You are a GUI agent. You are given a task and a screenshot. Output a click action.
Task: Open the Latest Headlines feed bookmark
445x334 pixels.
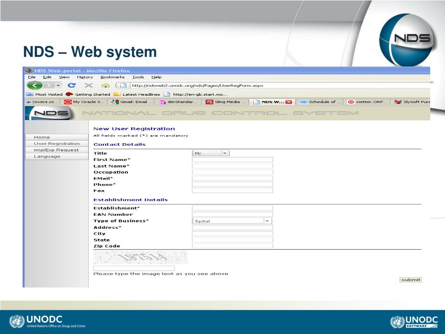tap(137, 94)
